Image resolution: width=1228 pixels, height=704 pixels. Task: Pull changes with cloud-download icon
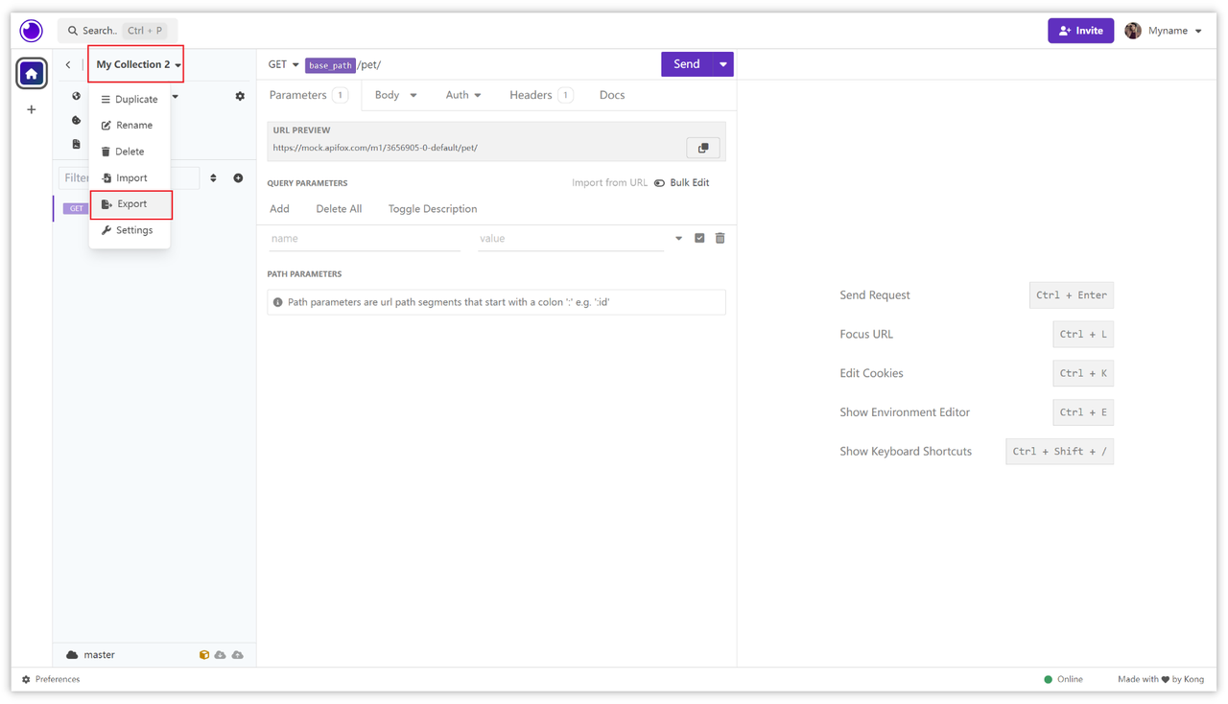(x=221, y=655)
